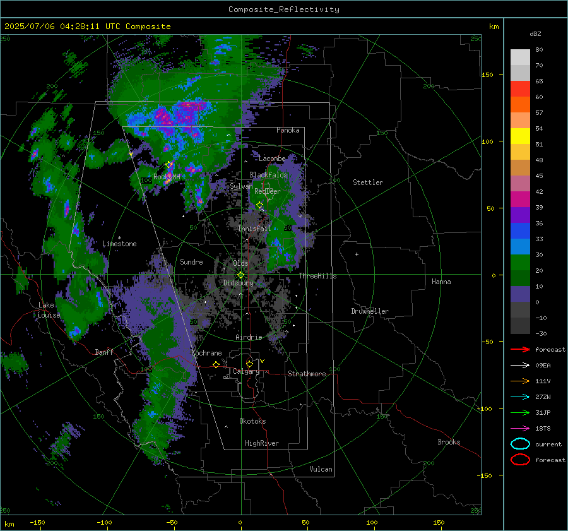
Task: Click the Vulcan town label
Action: [x=321, y=469]
